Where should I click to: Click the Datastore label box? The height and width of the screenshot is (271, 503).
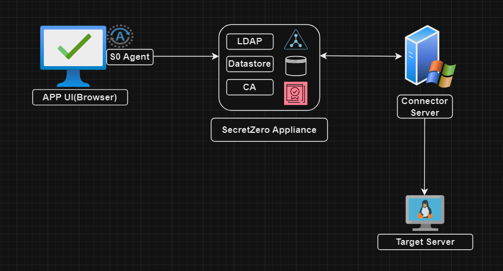coord(250,64)
